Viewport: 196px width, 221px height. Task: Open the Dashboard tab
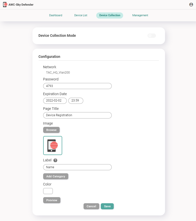pos(56,15)
